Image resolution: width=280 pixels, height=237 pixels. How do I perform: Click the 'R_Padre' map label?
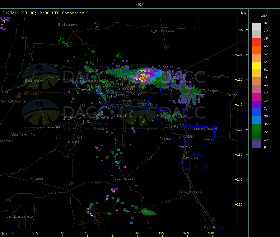178,117
